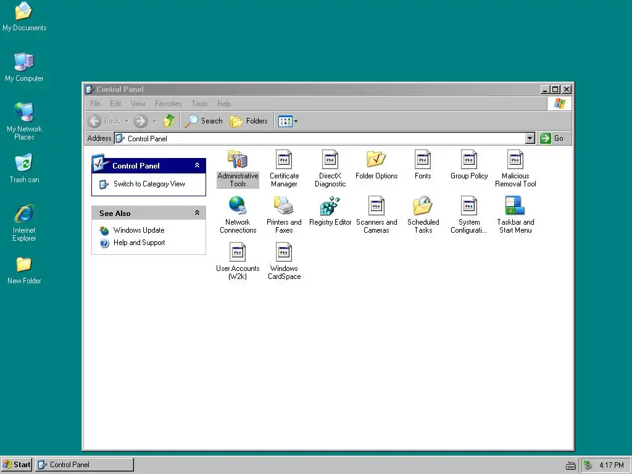
Task: Open the Views dropdown button
Action: tap(288, 121)
